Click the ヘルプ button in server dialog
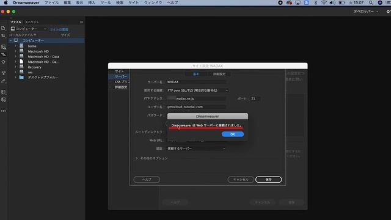391x220 pixels. pyautogui.click(x=147, y=180)
